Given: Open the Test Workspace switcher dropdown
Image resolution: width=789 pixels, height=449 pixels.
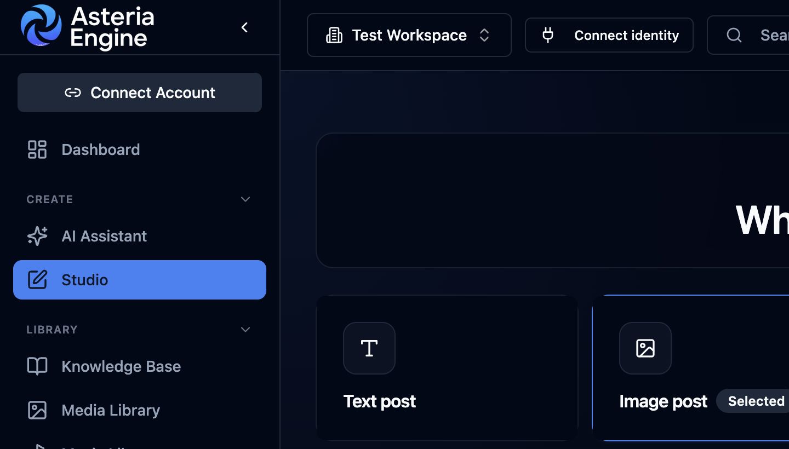Looking at the screenshot, I should tap(409, 35).
